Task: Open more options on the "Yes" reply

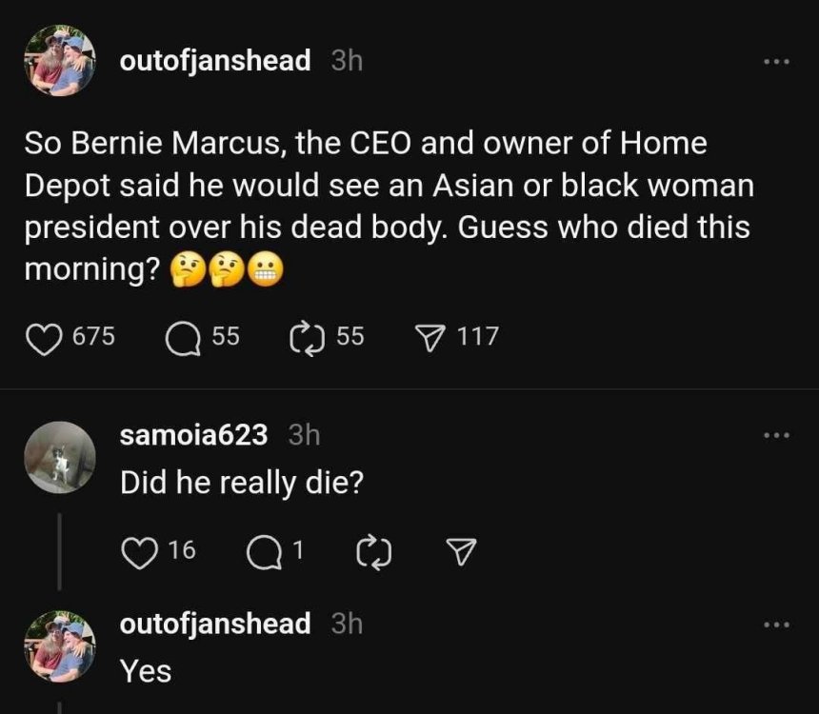Action: [x=776, y=625]
